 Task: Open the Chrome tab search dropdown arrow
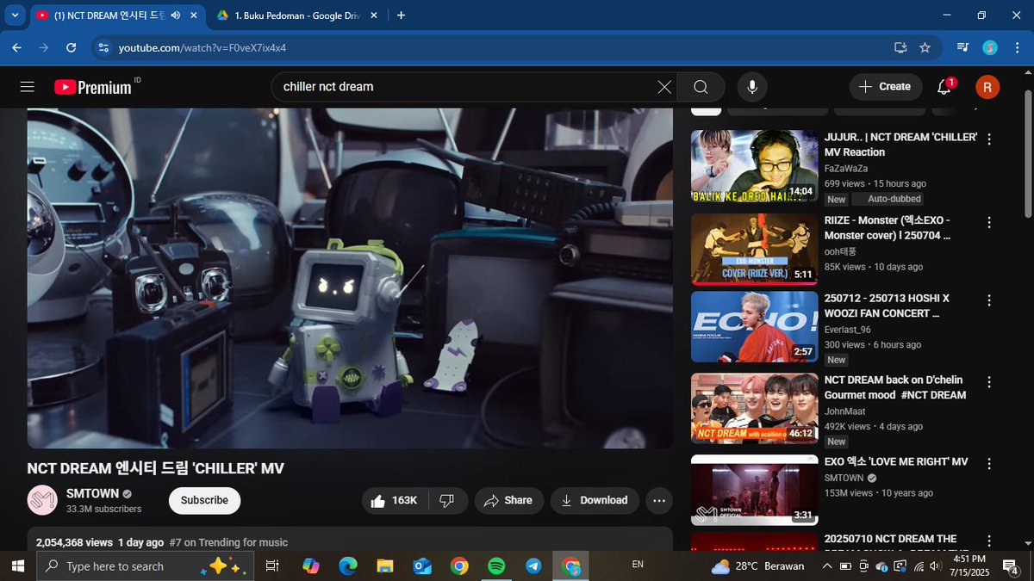pos(15,15)
